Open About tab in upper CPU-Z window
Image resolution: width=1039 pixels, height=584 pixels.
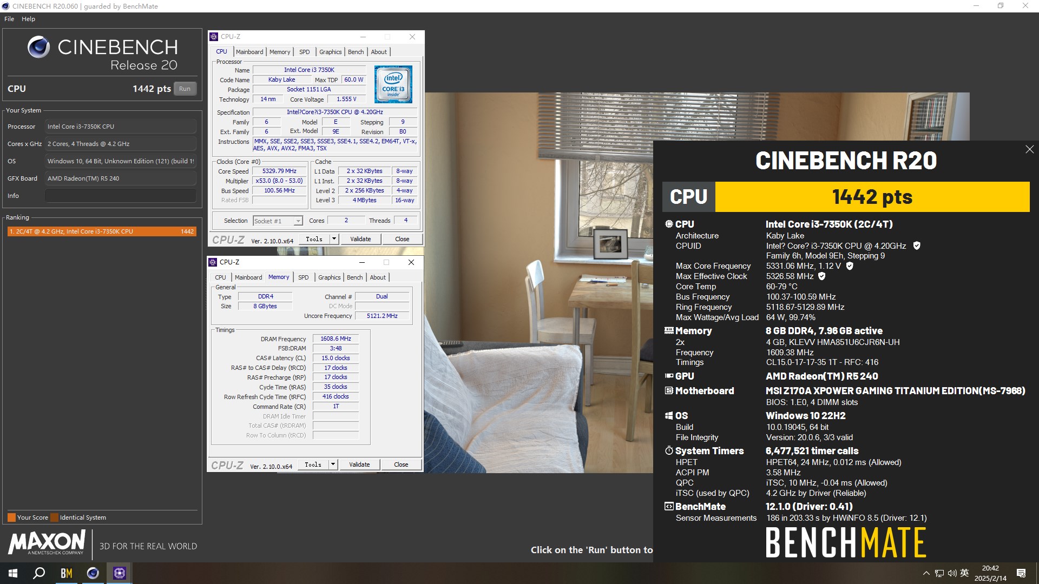coord(379,52)
